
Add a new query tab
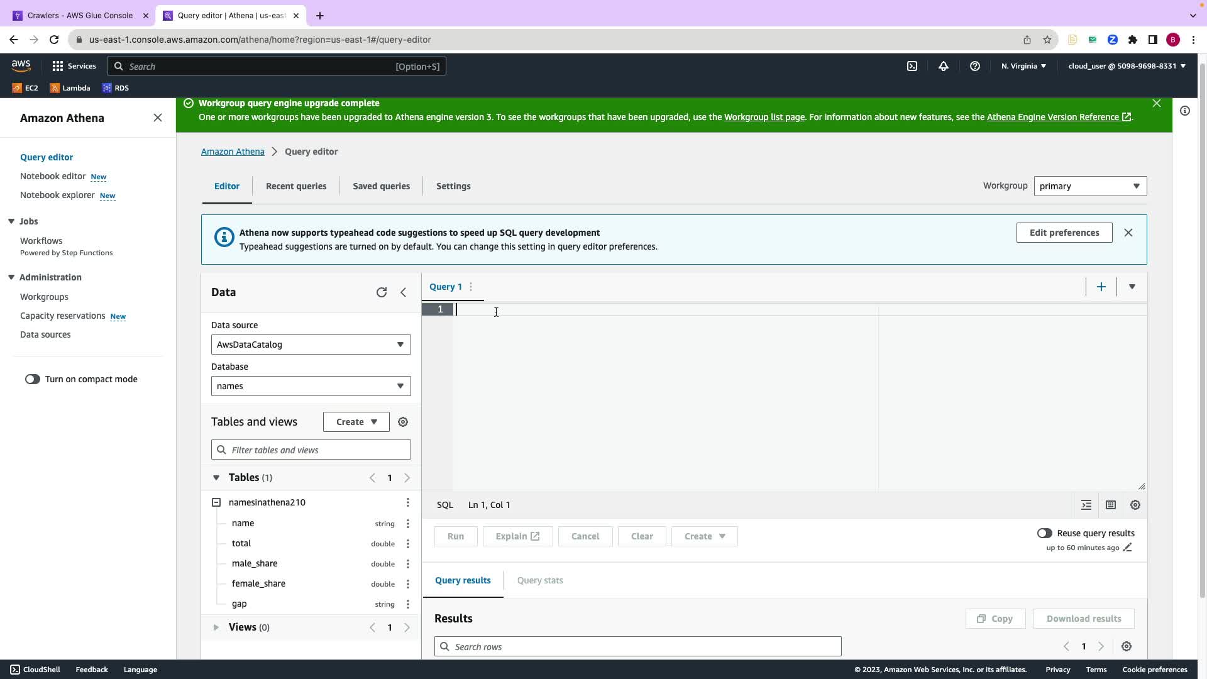(x=1101, y=287)
